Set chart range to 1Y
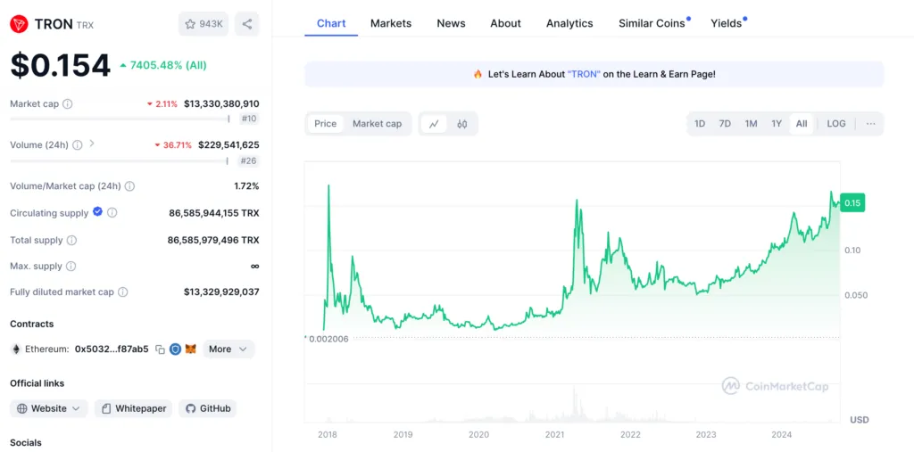 (777, 124)
